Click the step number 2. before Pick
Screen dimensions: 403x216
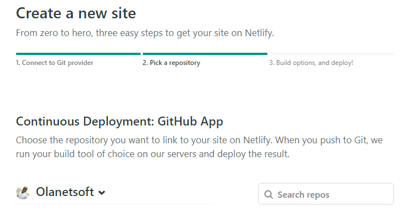145,63
